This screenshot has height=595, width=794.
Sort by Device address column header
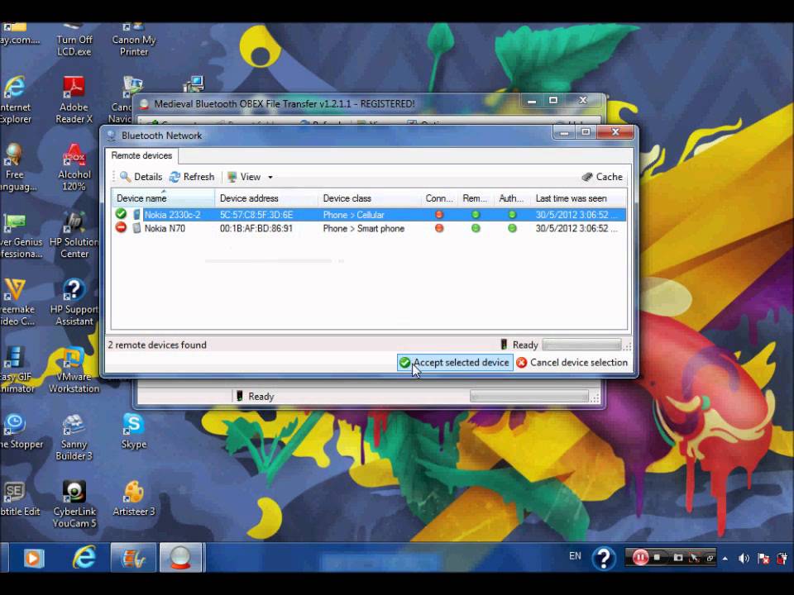[267, 198]
